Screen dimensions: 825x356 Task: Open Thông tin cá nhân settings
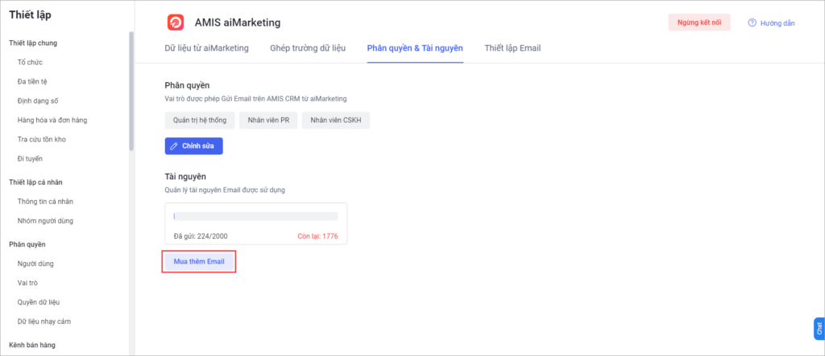45,202
